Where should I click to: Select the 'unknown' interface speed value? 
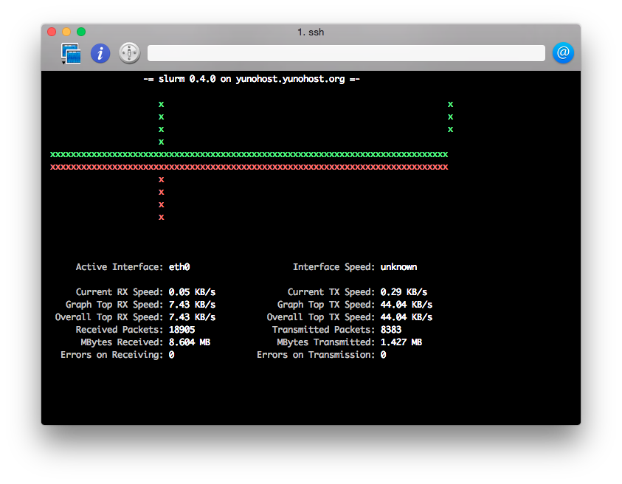tap(398, 267)
